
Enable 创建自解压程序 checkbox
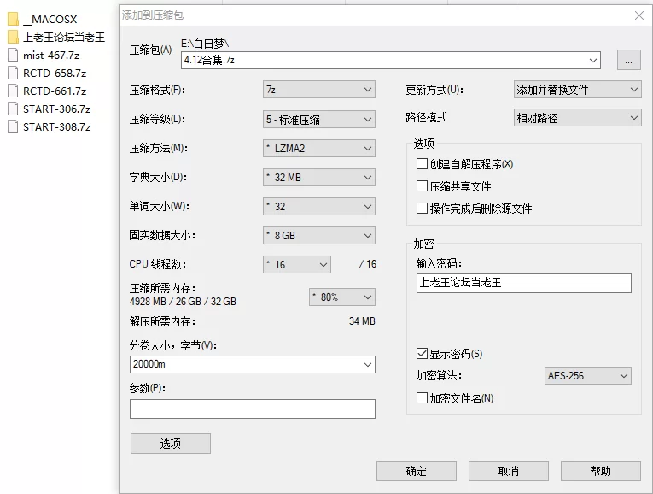(422, 164)
